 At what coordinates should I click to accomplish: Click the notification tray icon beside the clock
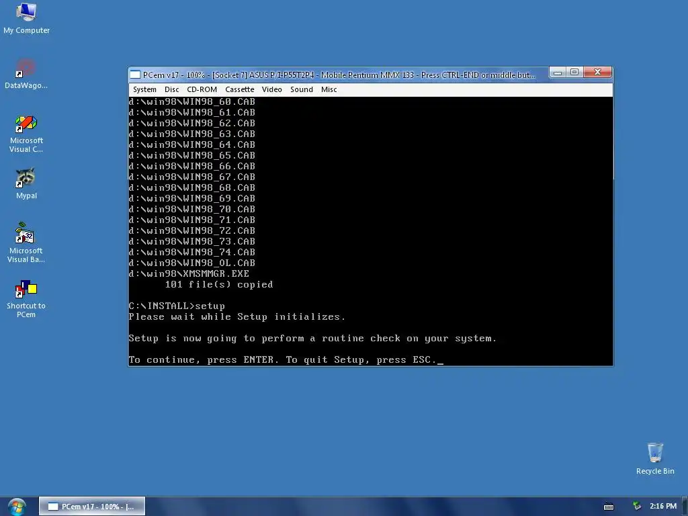coord(637,506)
